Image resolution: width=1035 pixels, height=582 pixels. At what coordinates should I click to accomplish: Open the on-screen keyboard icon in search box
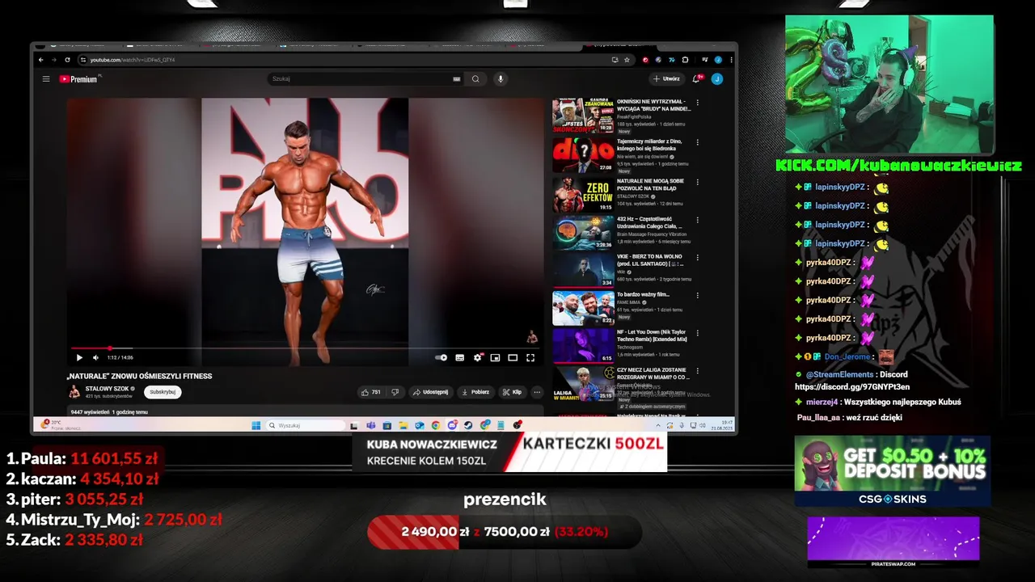coord(456,79)
